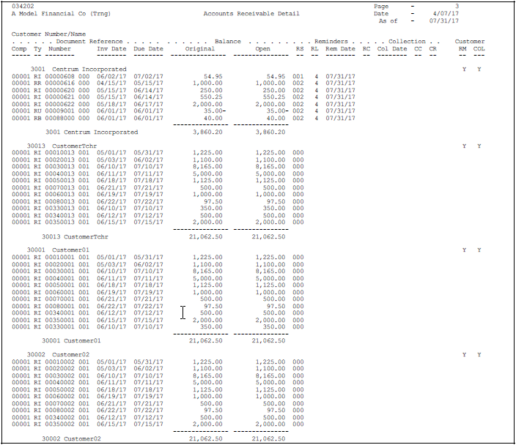Click the Col Date column header
This screenshot has height=445, width=516.
coord(392,49)
